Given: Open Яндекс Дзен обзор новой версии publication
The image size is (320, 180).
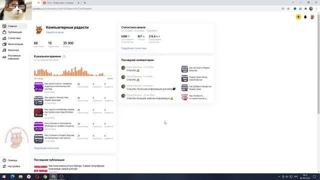Looking at the screenshot, I should pyautogui.click(x=198, y=78).
